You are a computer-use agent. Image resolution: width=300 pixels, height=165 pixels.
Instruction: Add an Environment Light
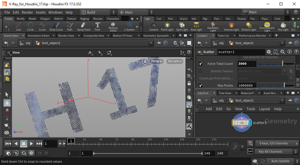point(267,27)
